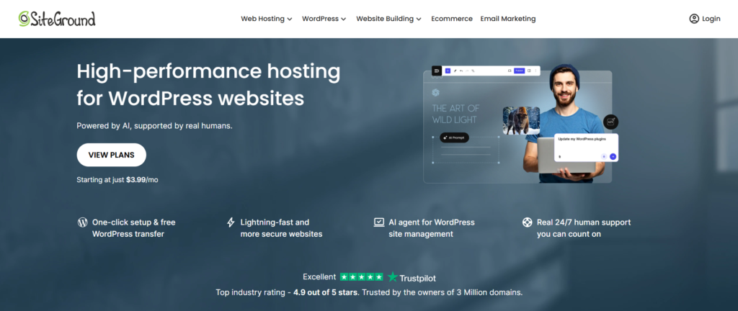Click the five green rating stars

point(362,277)
